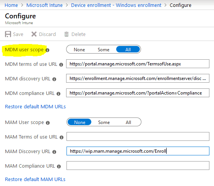Click the highlighted MDM user scope label

(x=24, y=50)
